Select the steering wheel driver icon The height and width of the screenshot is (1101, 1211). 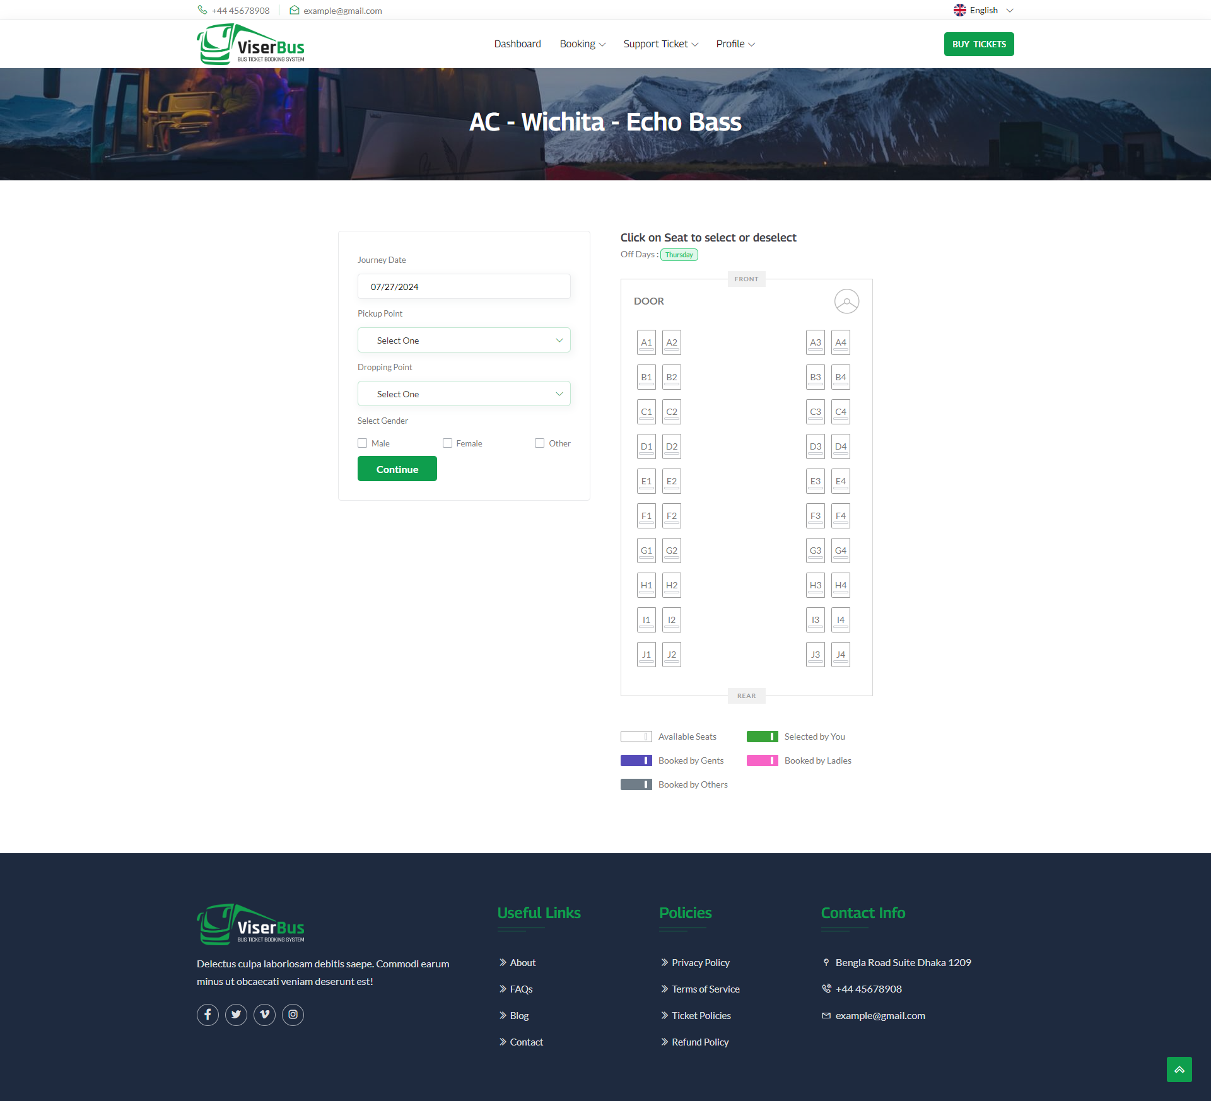846,301
